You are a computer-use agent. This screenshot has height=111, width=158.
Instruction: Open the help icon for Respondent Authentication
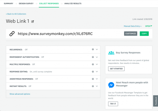tap(93, 57)
